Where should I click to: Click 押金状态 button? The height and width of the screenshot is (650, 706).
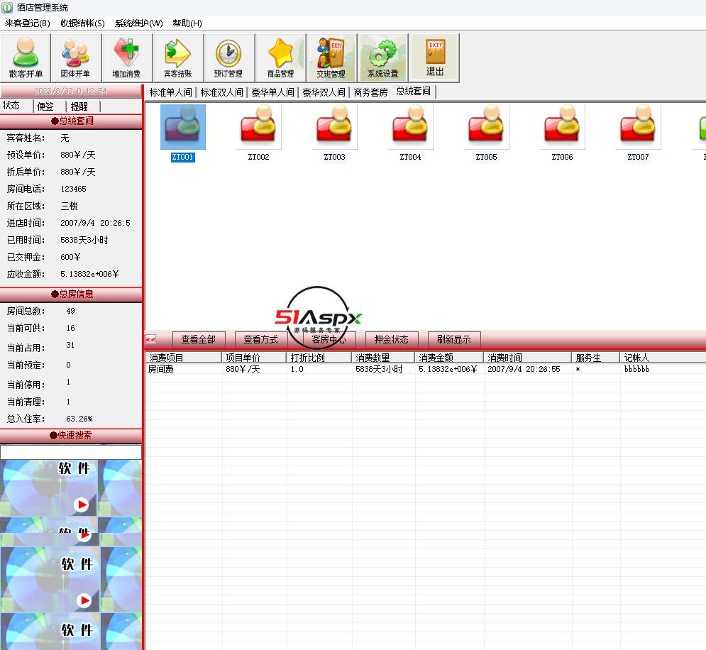click(392, 339)
